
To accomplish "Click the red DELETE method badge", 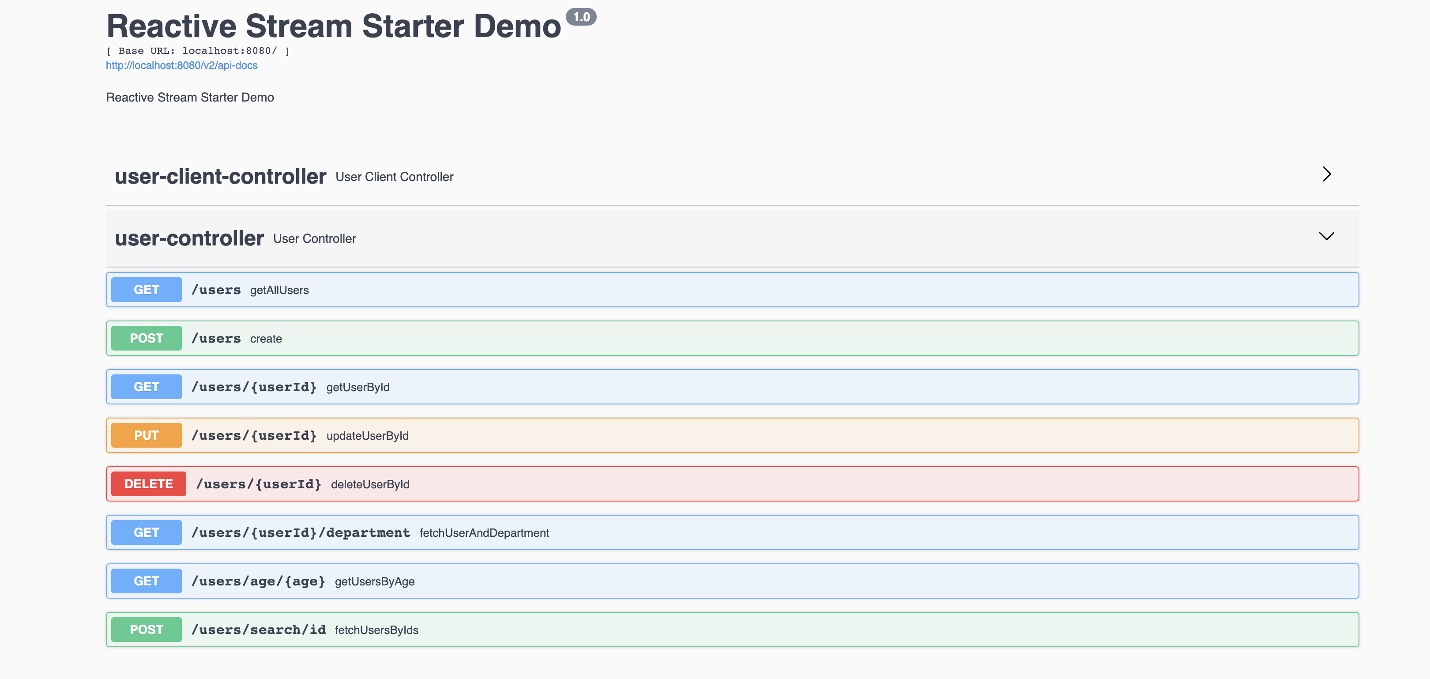I will pyautogui.click(x=148, y=484).
